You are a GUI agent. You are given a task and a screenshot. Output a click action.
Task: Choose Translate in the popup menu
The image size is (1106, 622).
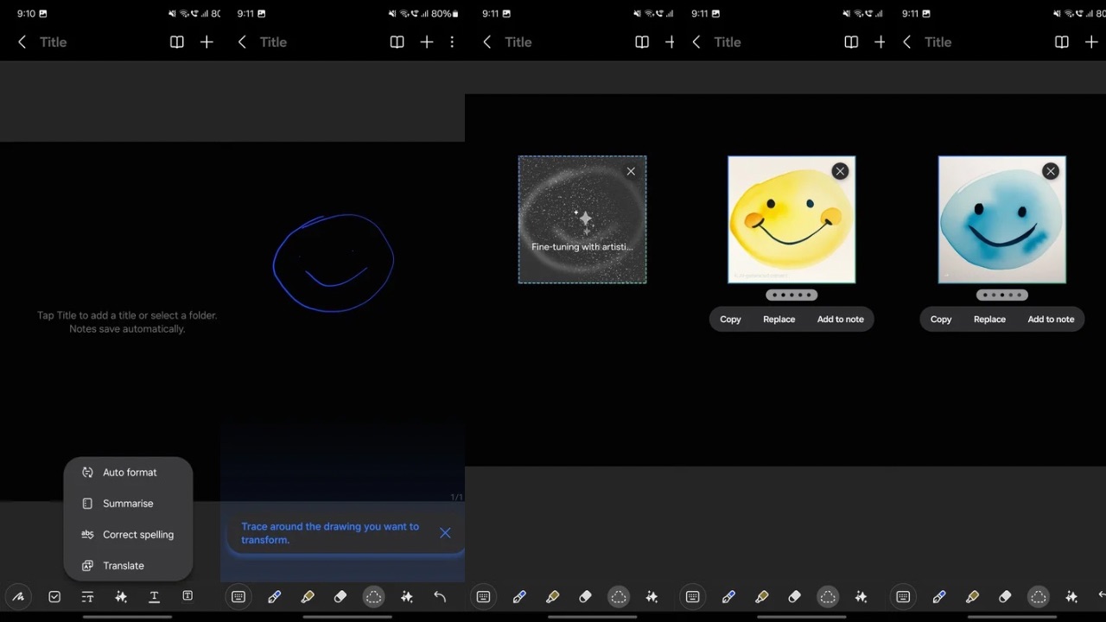[x=124, y=566]
